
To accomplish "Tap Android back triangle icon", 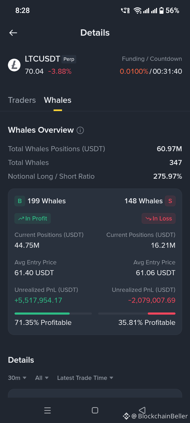I will tap(142, 410).
